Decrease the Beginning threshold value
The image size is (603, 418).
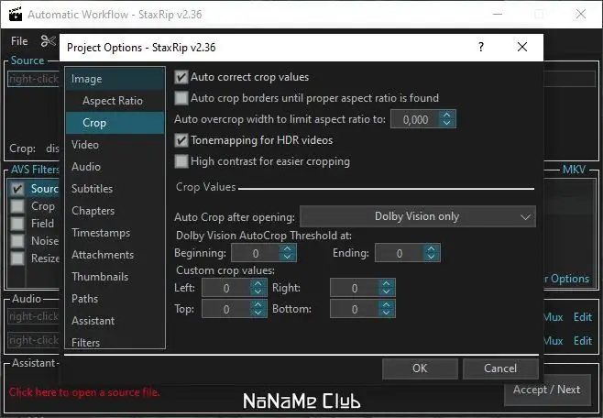tap(287, 257)
